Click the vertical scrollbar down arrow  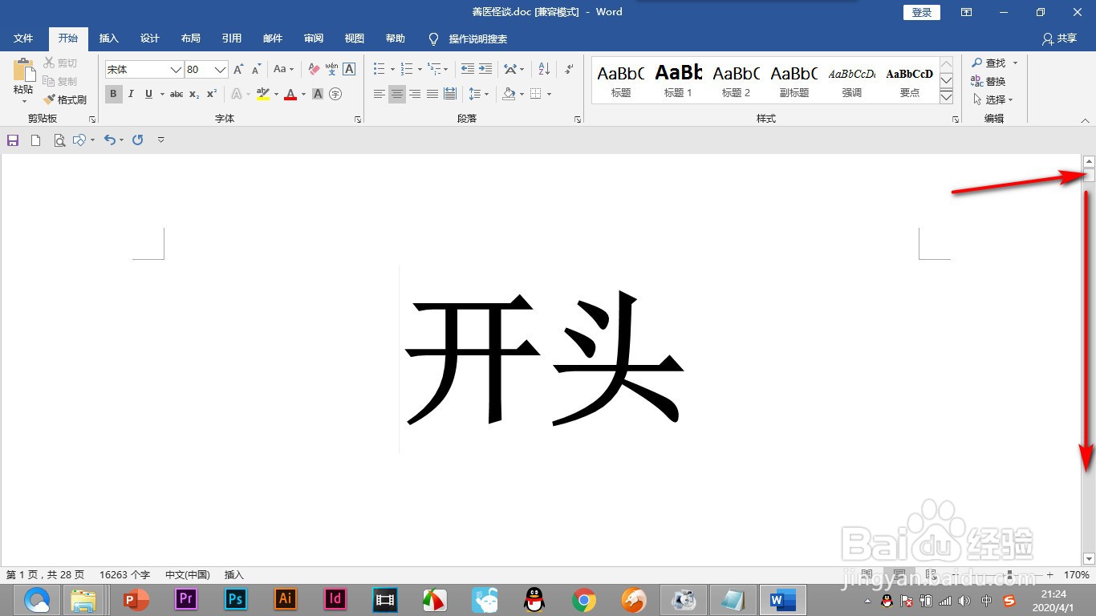[1089, 558]
